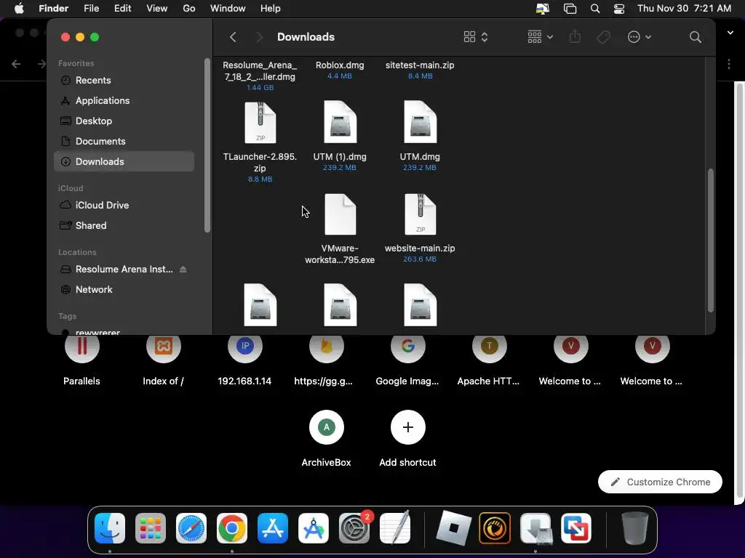This screenshot has width=745, height=558.
Task: Click Roblox.dmg file name
Action: coord(340,65)
